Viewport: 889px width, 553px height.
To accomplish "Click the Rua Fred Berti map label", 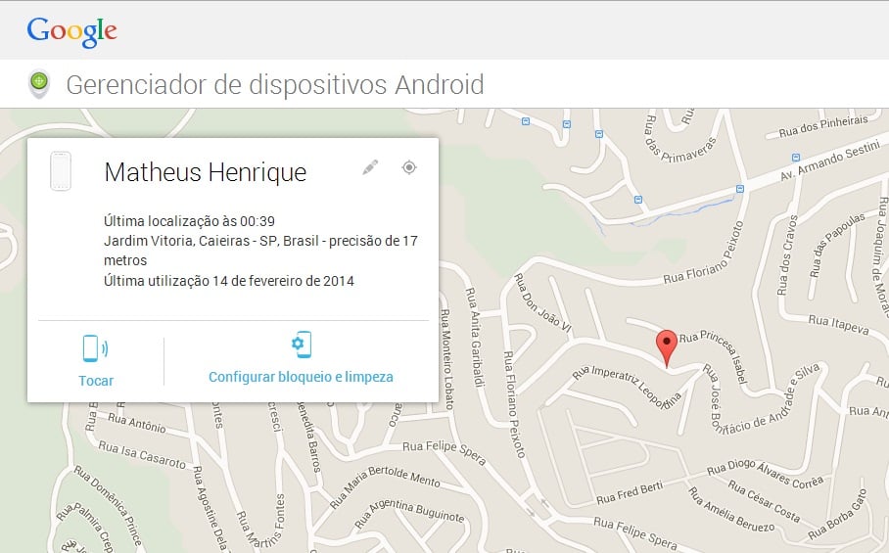I will pyautogui.click(x=630, y=493).
